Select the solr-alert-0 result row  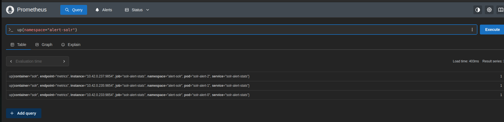(255, 95)
